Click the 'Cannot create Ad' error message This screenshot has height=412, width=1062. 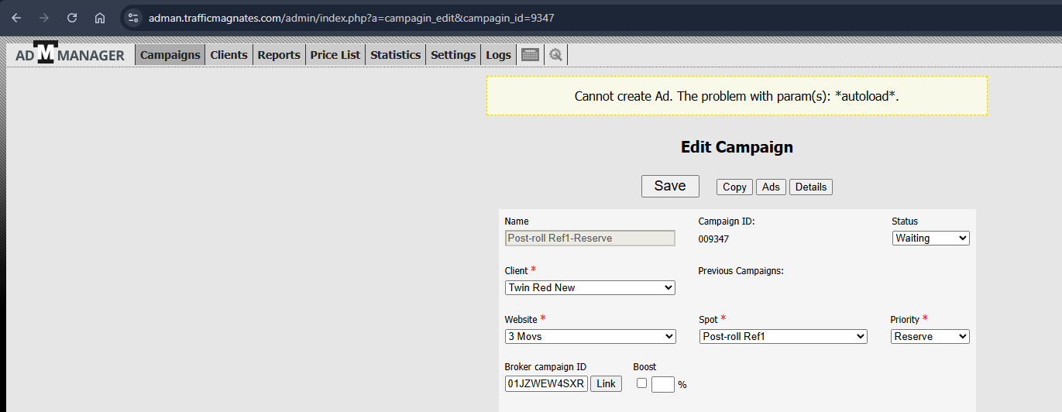coord(737,96)
